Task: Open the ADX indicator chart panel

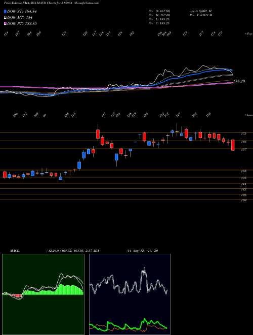Action: point(130,294)
